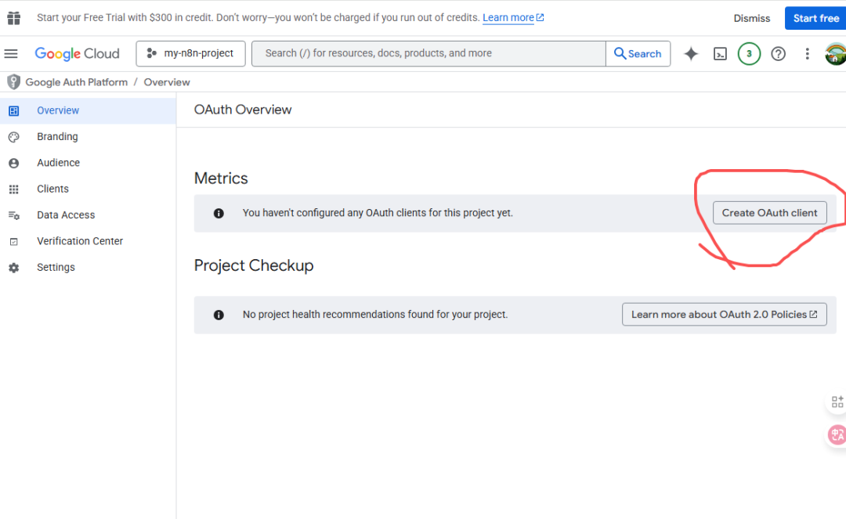Click the Google Cloud logo
Viewport: 846px width, 519px height.
(77, 53)
